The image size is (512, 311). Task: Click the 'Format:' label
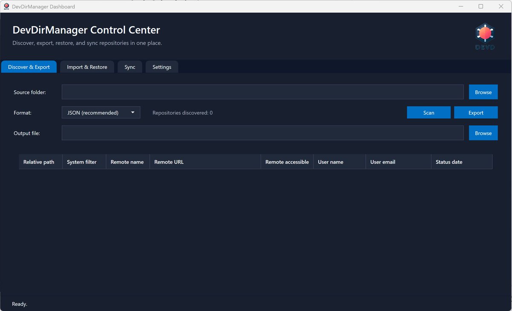coord(23,113)
